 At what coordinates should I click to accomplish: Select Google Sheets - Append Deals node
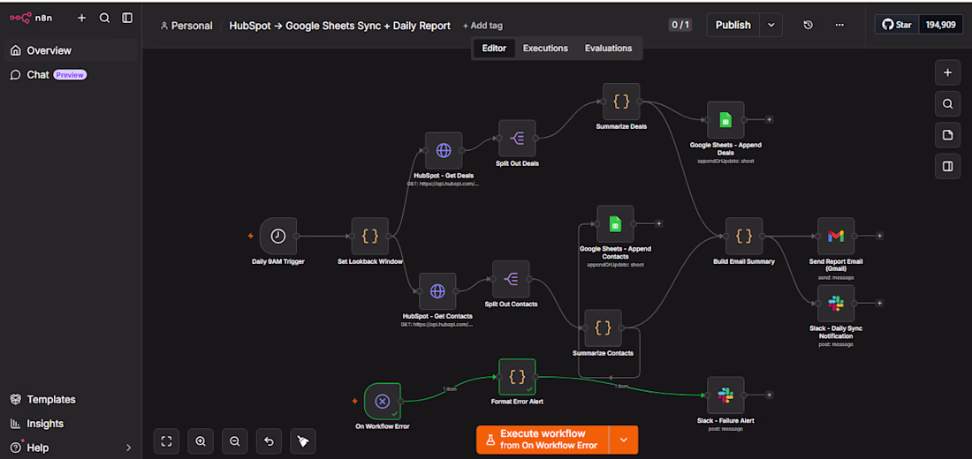point(725,120)
